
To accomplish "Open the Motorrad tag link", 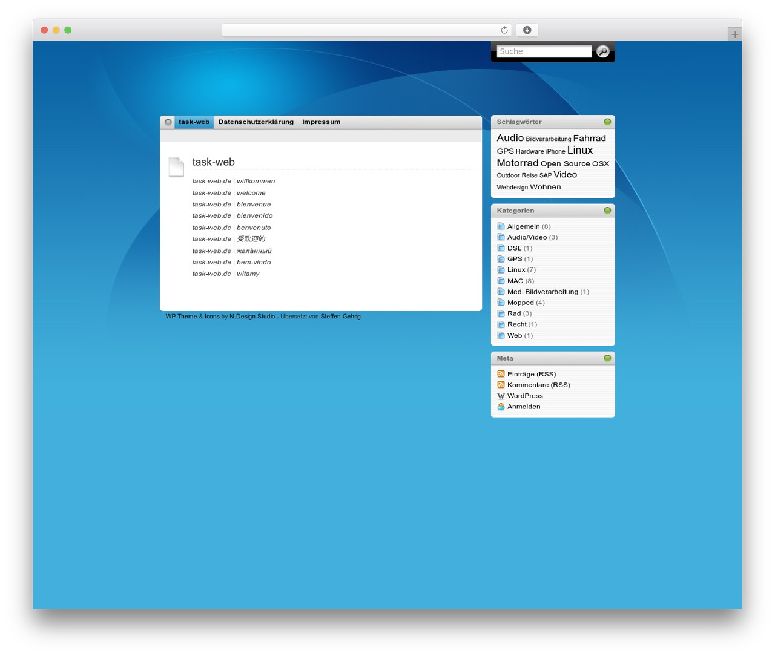I will point(518,163).
